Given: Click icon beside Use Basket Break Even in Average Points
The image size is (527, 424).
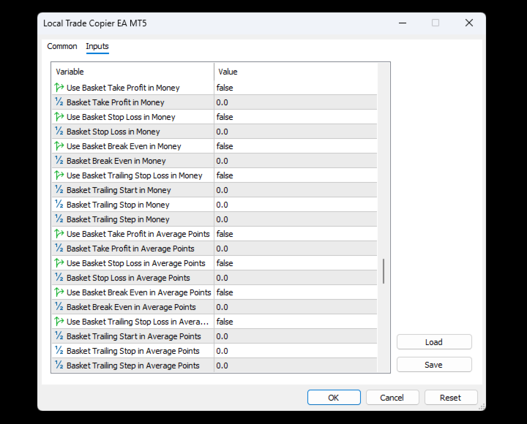Looking at the screenshot, I should tap(59, 292).
